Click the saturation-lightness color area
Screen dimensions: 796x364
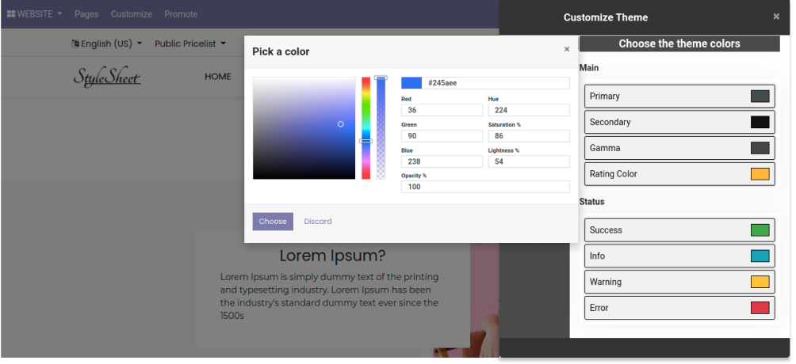tap(304, 128)
